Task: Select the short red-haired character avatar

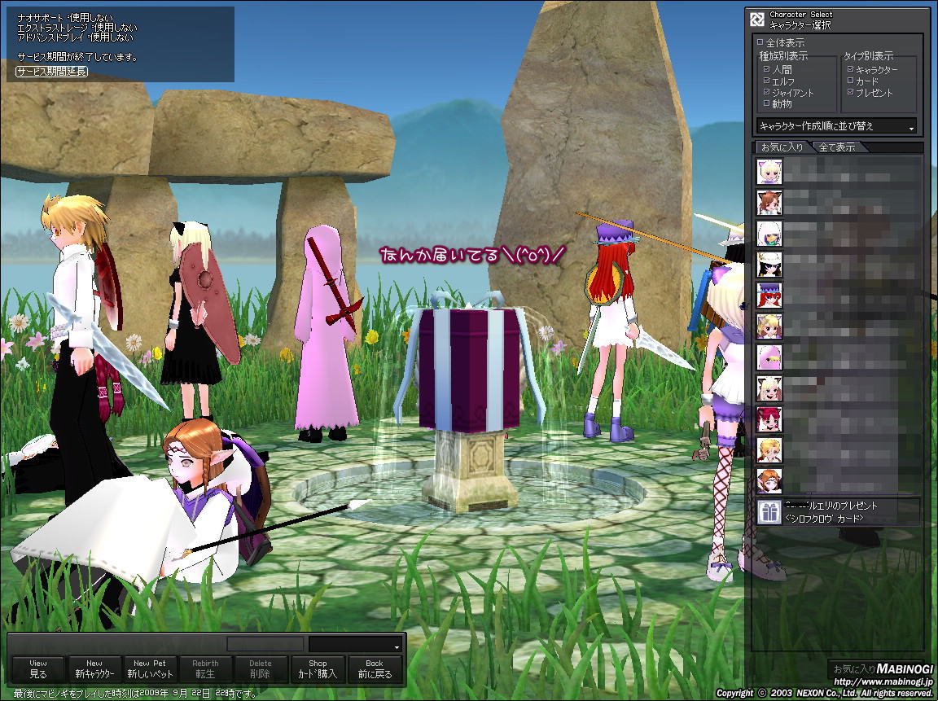Action: 769,419
